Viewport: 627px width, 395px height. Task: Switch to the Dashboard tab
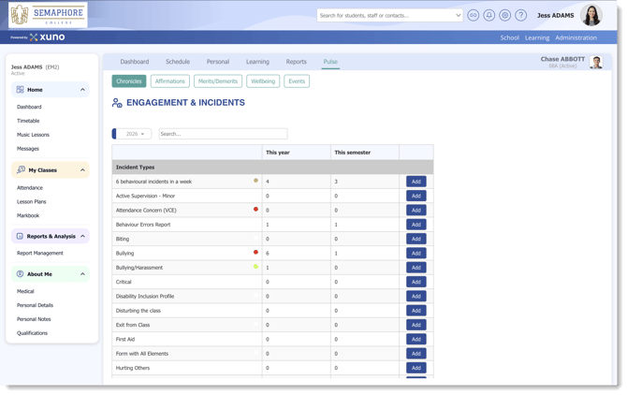[135, 62]
